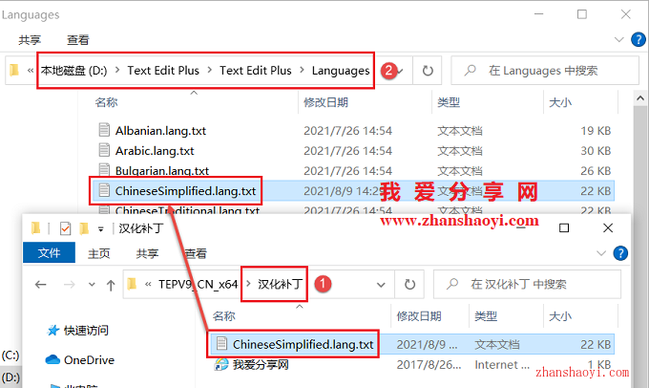This screenshot has height=388, width=649.
Task: Click the Arabic.lang.txt file icon
Action: pos(104,150)
